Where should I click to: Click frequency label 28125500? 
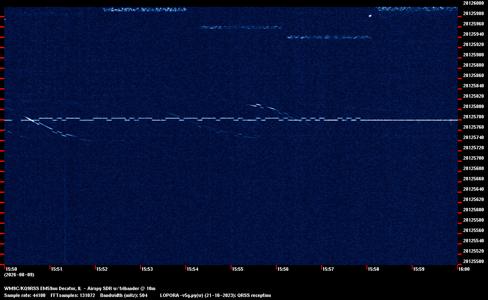point(473,261)
